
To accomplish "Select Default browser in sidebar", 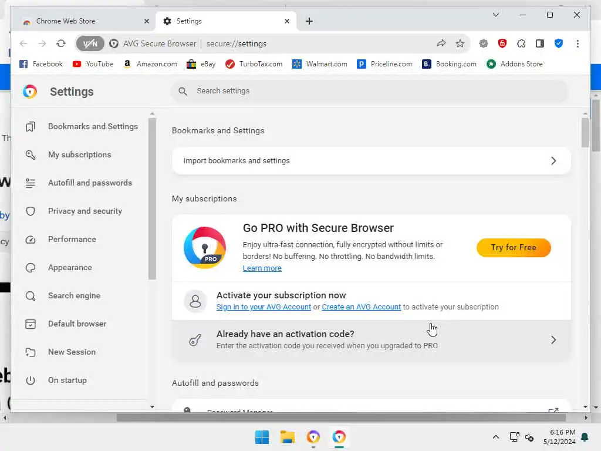I will pyautogui.click(x=66, y=324).
